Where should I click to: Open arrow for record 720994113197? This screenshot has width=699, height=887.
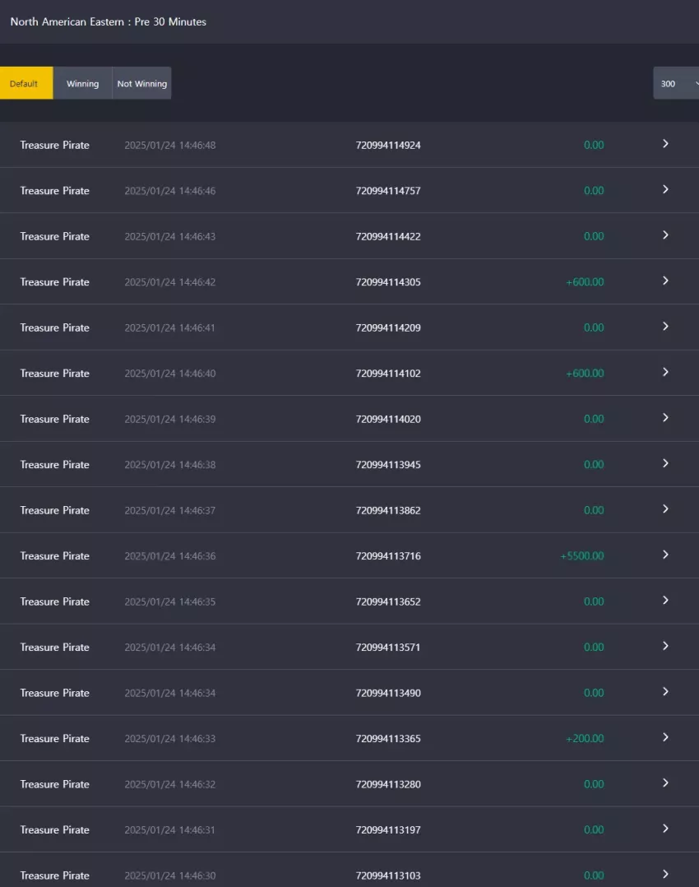[665, 828]
